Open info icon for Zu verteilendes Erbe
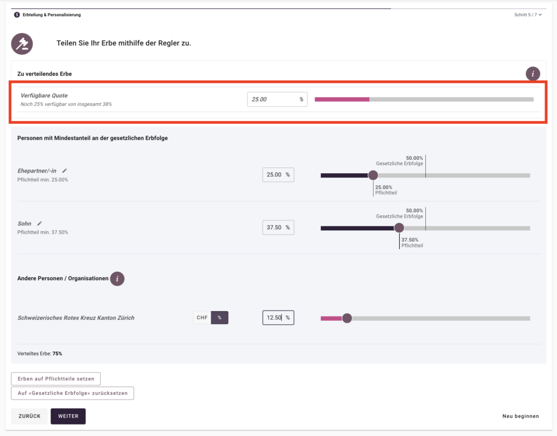The image size is (557, 436). click(x=533, y=74)
